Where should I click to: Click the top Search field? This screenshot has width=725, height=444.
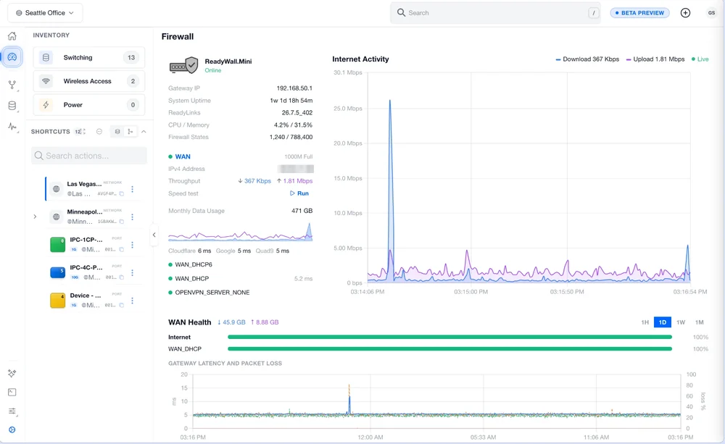[x=495, y=13]
